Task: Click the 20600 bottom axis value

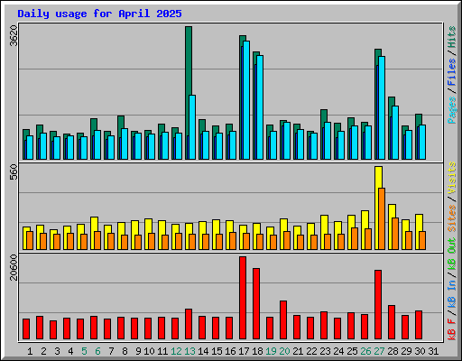Action: (x=14, y=267)
